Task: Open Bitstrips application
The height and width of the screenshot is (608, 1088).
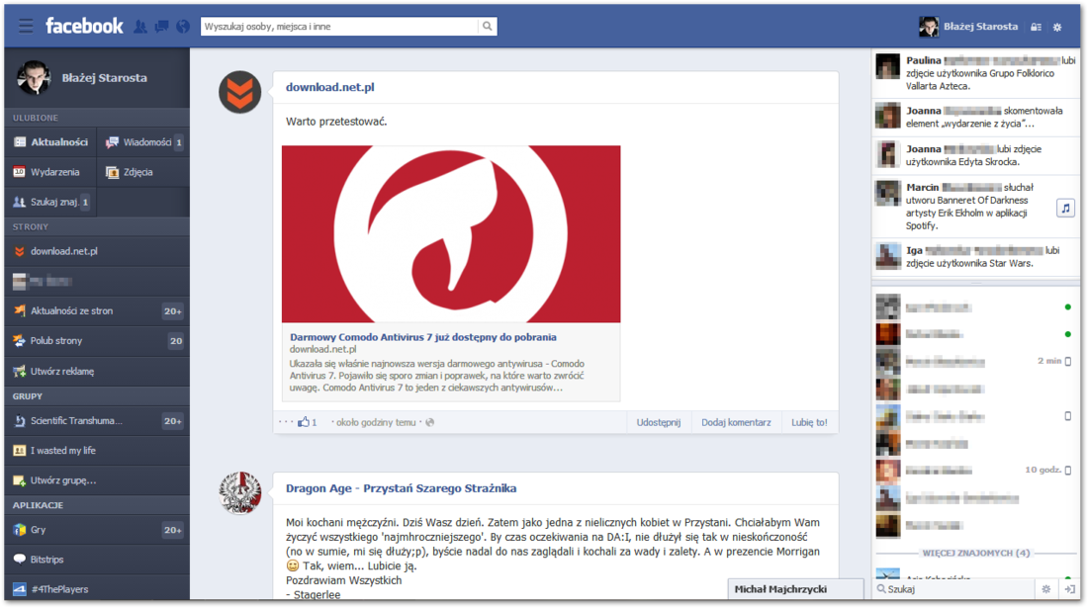Action: click(x=97, y=559)
